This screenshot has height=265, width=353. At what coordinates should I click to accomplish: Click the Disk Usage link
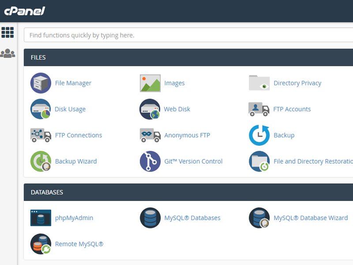pyautogui.click(x=70, y=109)
